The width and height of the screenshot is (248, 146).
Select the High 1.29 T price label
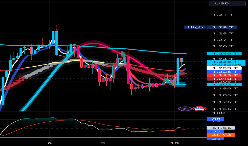[x=210, y=27]
